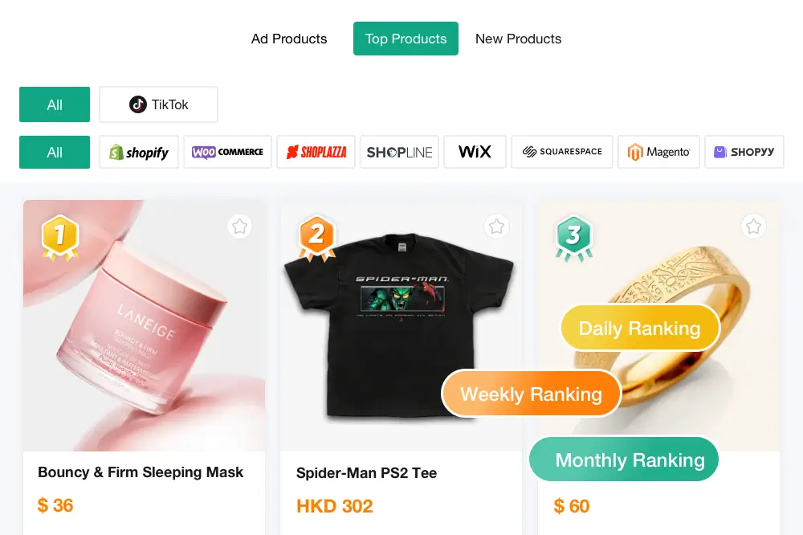Viewport: 803px width, 535px height.
Task: Select the TikTok source filter
Action: 158,104
